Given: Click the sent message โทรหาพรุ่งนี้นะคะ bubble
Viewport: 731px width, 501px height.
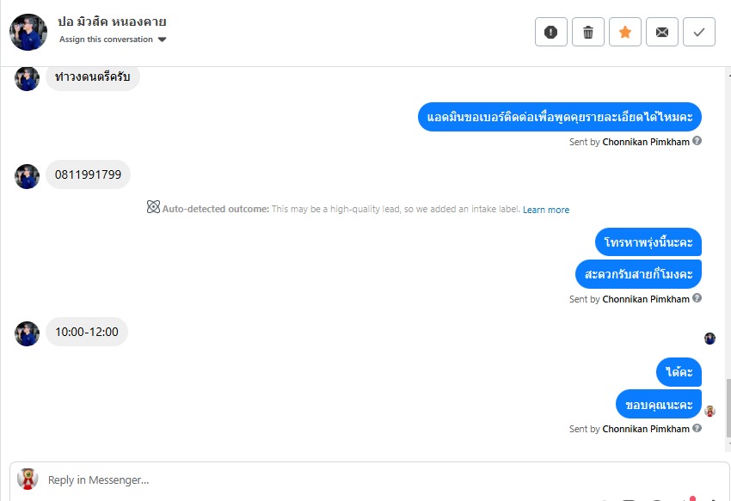Looking at the screenshot, I should [648, 242].
